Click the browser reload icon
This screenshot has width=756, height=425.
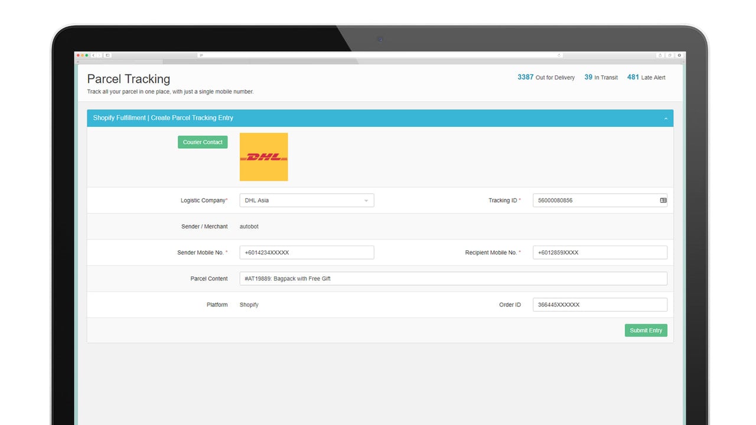559,55
